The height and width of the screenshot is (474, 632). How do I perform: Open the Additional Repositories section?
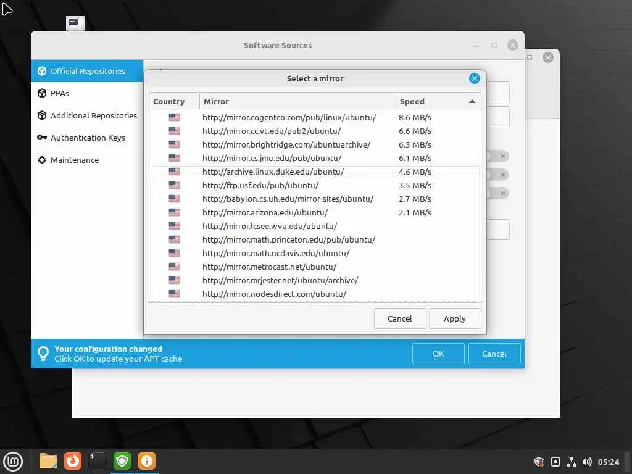point(87,115)
